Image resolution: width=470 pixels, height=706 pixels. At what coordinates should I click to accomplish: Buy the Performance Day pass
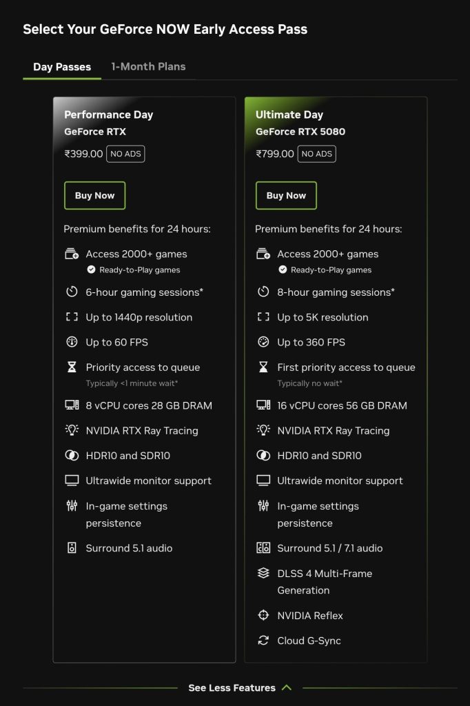click(x=94, y=195)
